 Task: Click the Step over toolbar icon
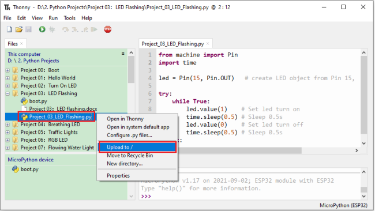(65, 29)
